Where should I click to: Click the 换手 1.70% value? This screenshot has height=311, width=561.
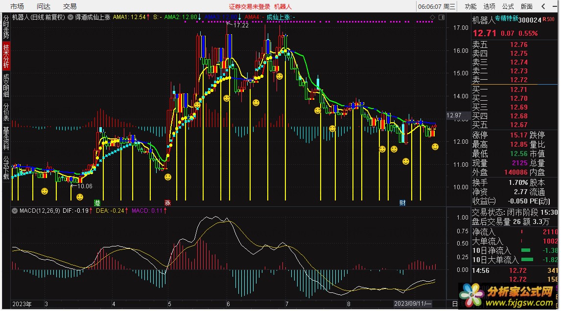[x=518, y=183]
